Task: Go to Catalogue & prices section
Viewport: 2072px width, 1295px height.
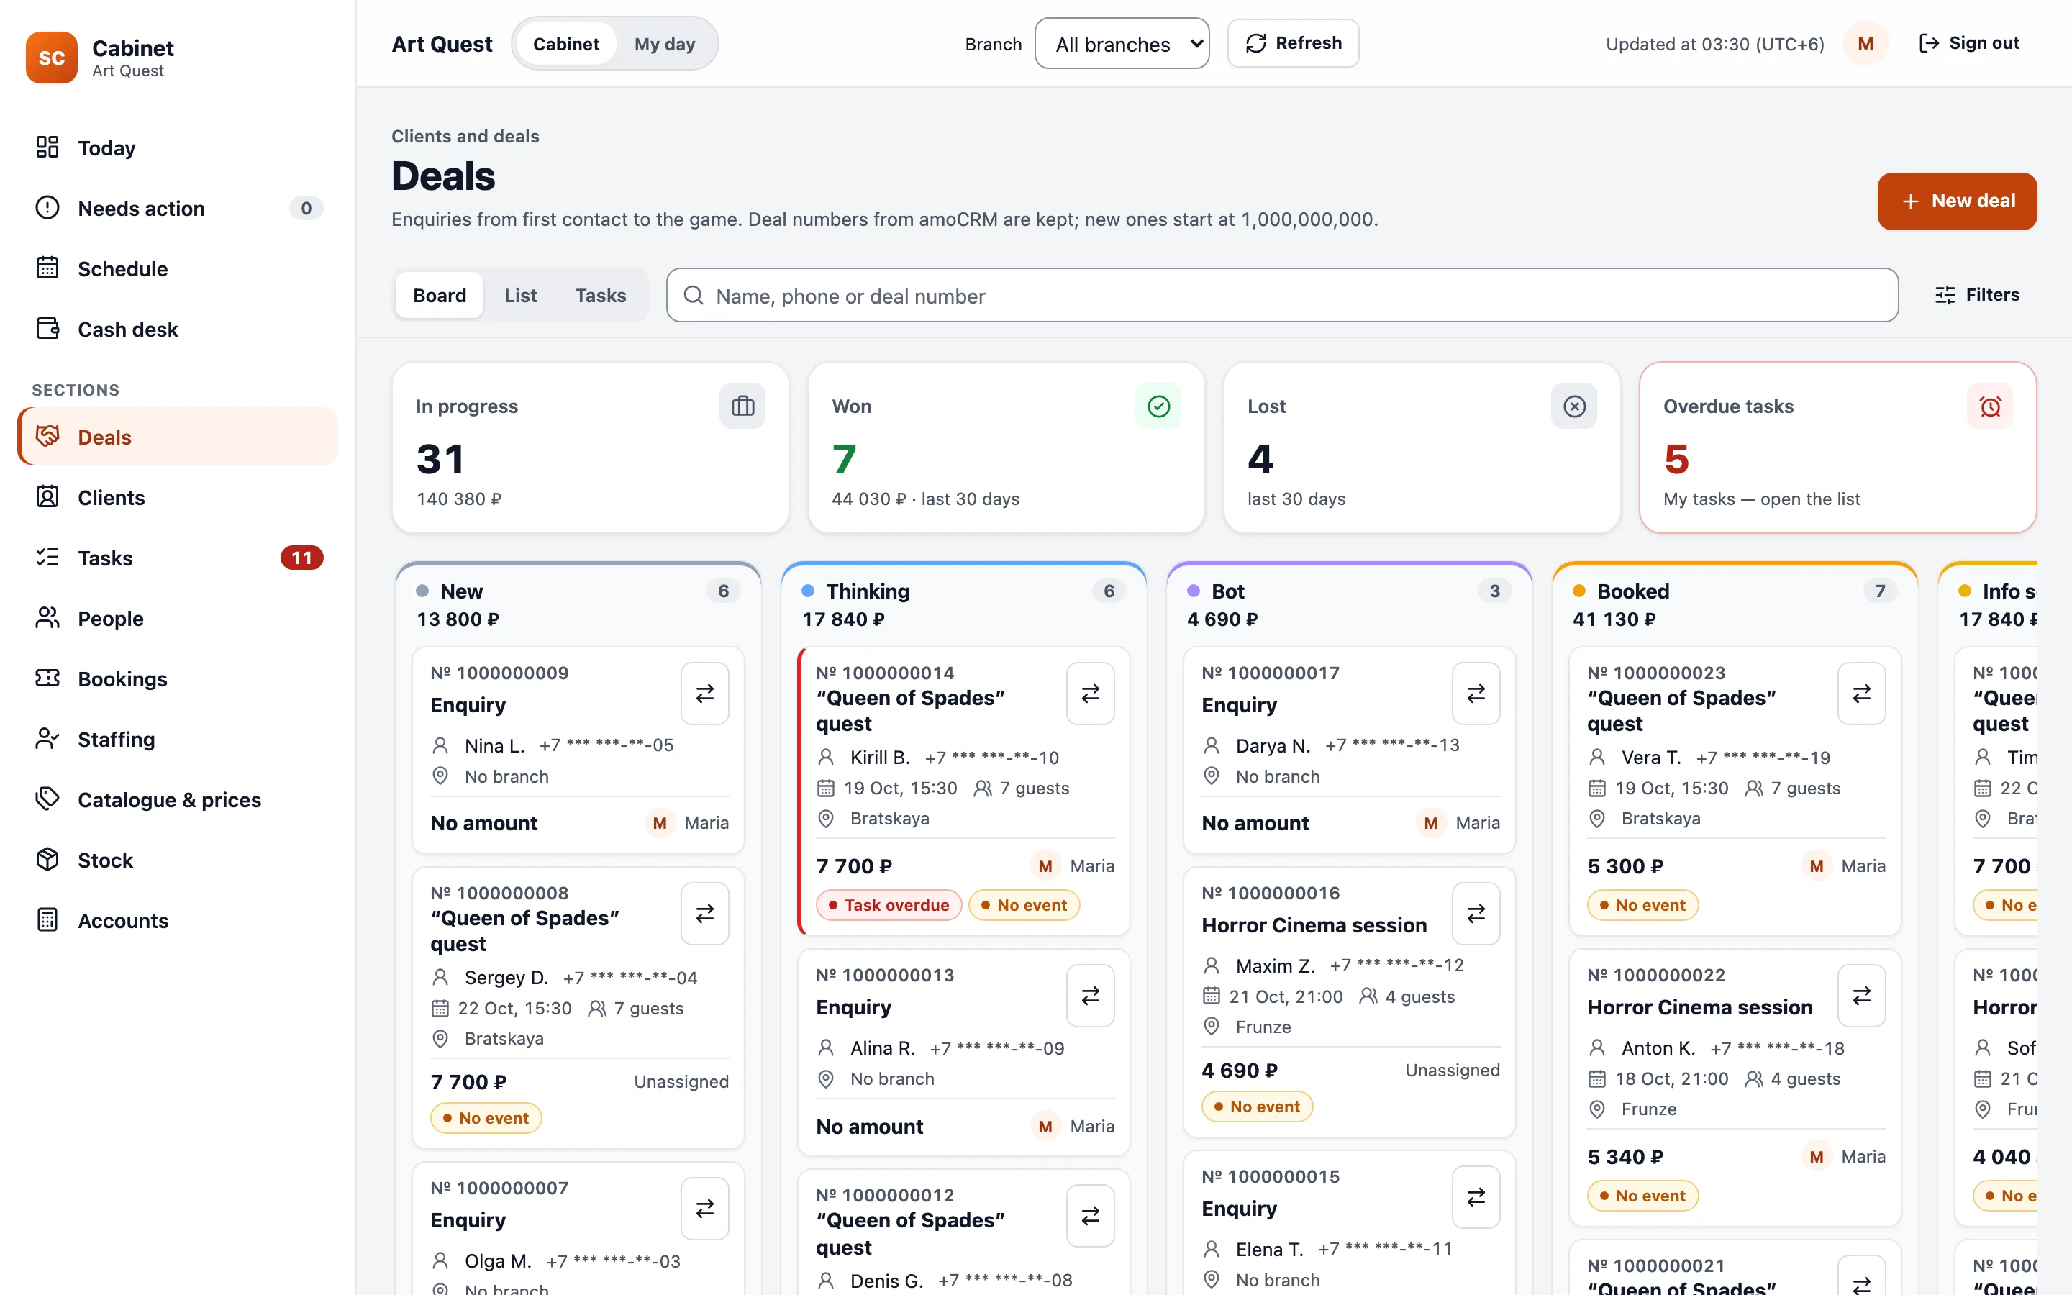Action: point(178,800)
